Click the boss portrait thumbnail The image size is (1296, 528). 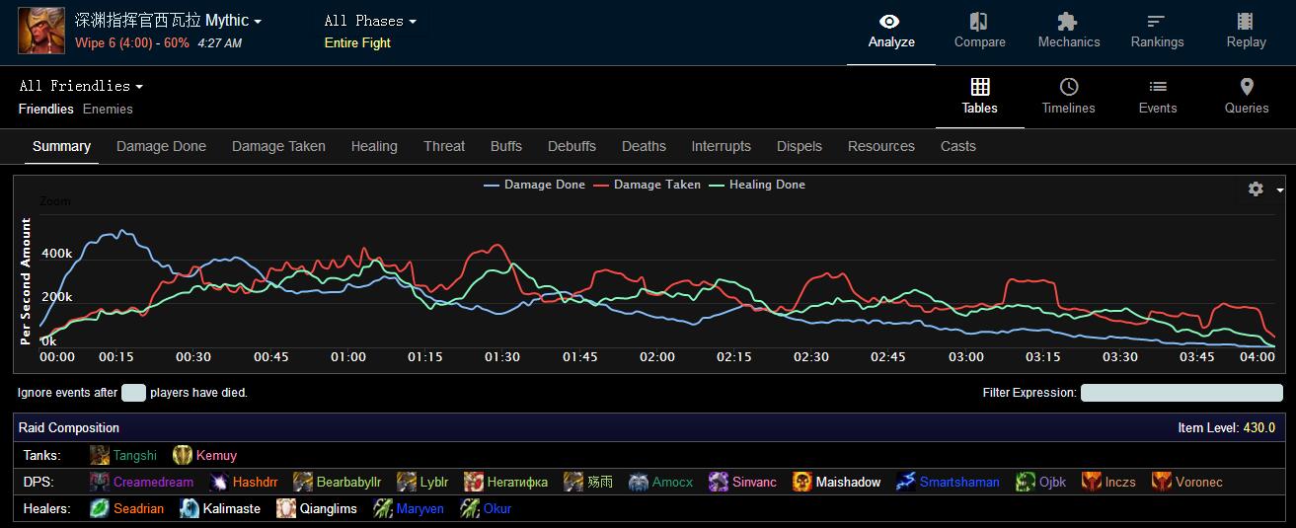click(41, 30)
